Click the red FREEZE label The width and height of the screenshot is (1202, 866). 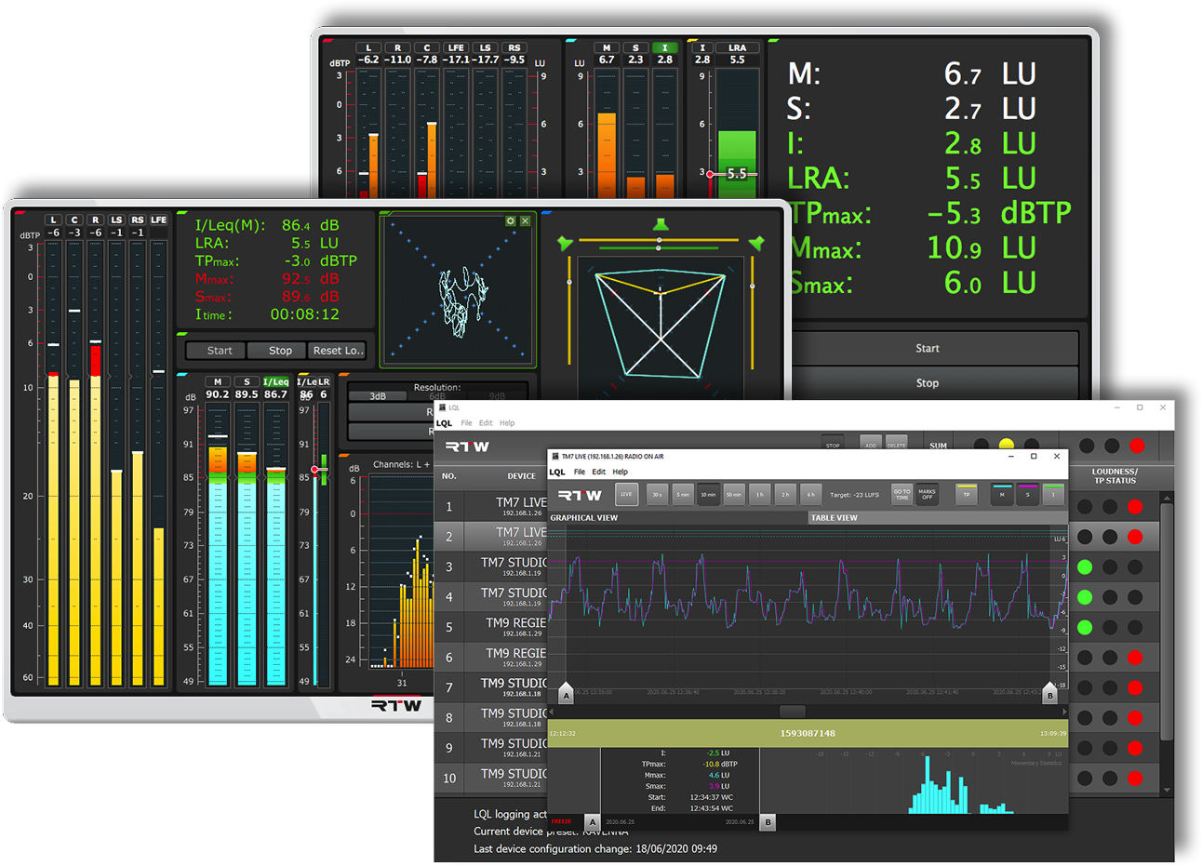click(x=562, y=821)
